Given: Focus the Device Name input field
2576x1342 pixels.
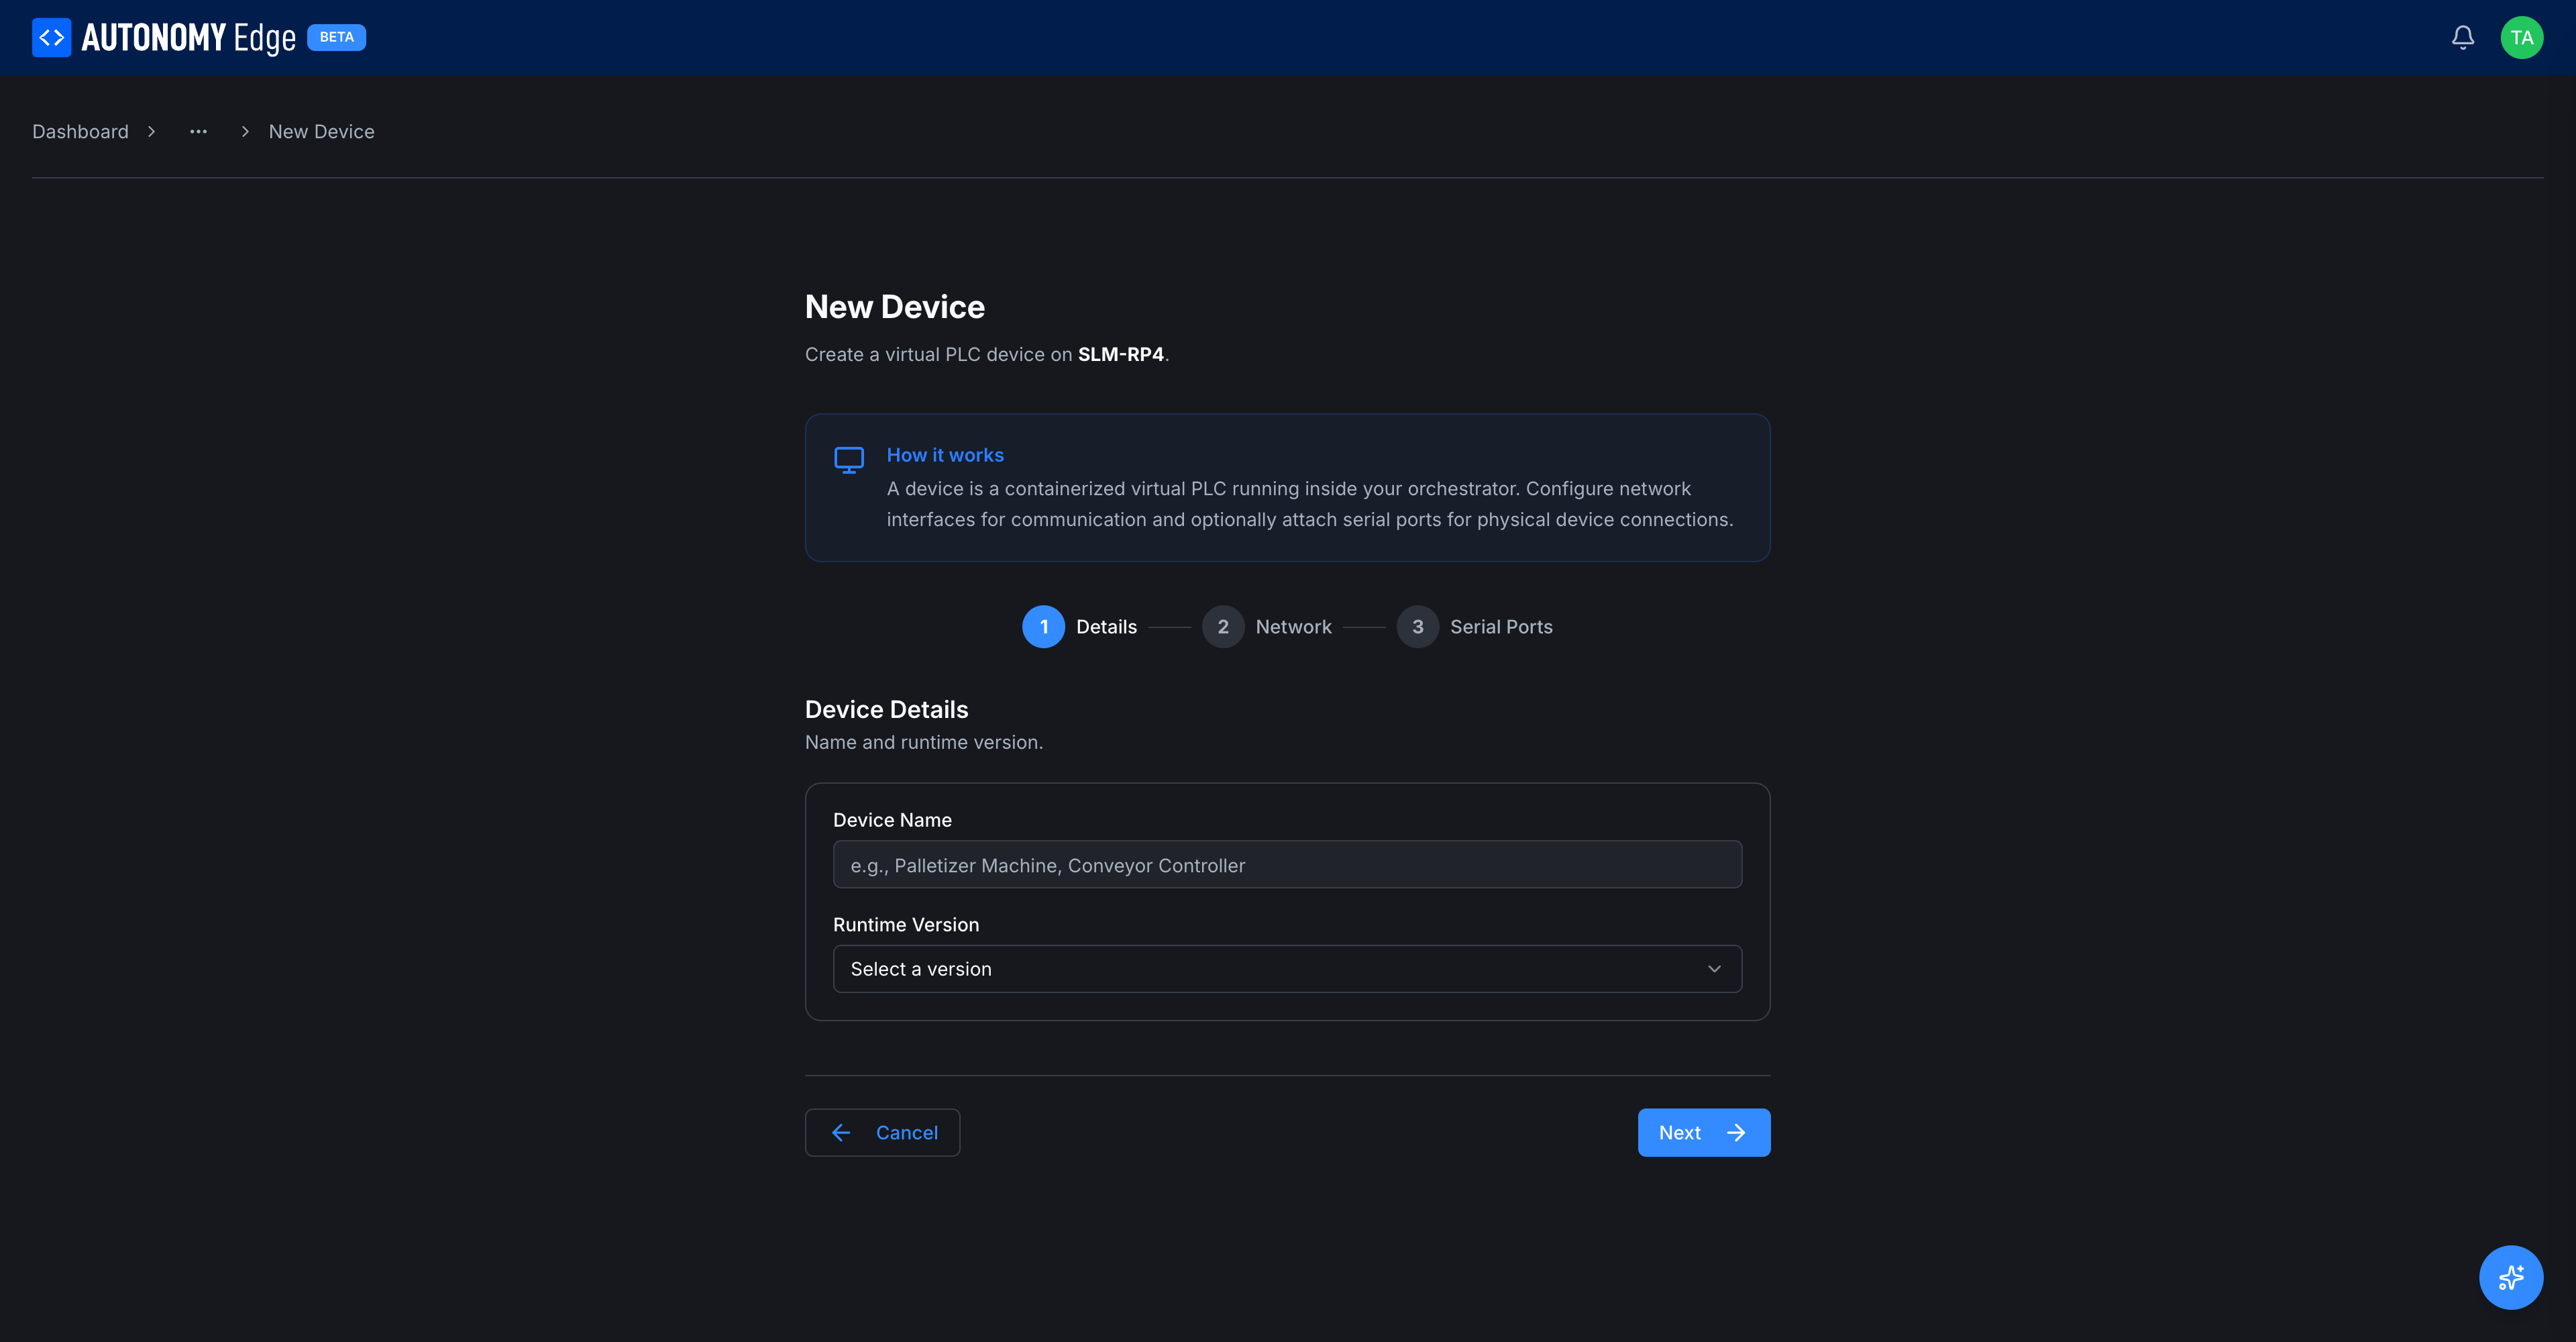Looking at the screenshot, I should [x=1287, y=865].
